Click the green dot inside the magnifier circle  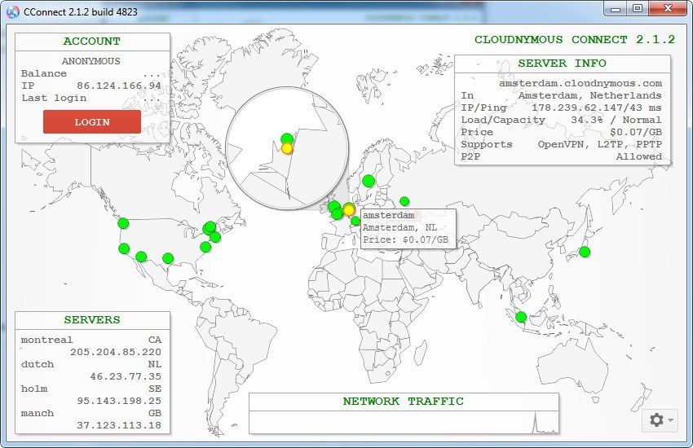(x=287, y=138)
